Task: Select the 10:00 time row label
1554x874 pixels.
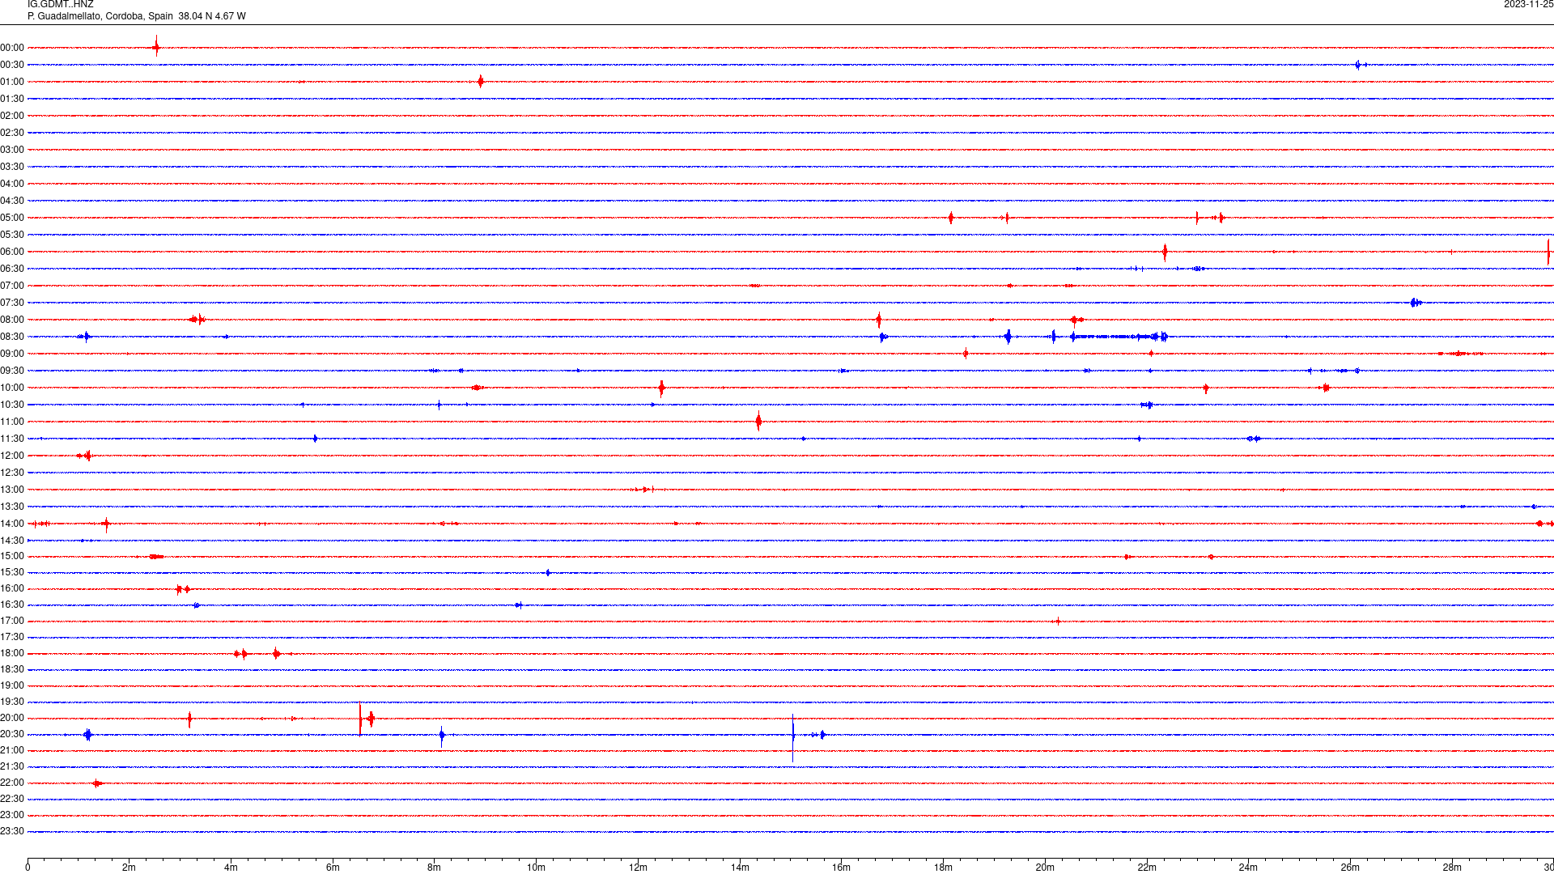Action: coord(12,388)
